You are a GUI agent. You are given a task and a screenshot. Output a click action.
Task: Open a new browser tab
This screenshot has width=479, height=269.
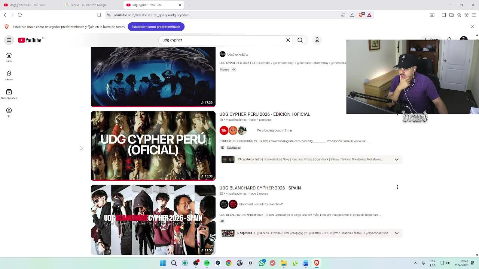tap(189, 5)
